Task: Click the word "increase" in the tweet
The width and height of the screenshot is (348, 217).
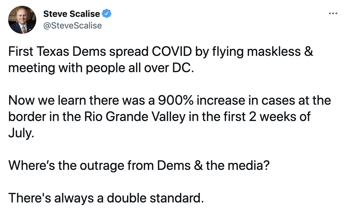Action: [221, 101]
